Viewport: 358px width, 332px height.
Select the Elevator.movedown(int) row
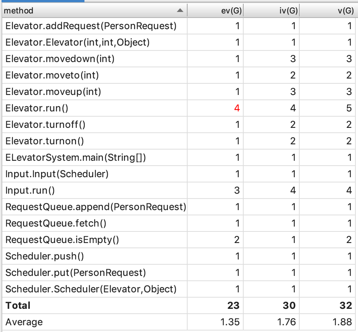(x=60, y=59)
